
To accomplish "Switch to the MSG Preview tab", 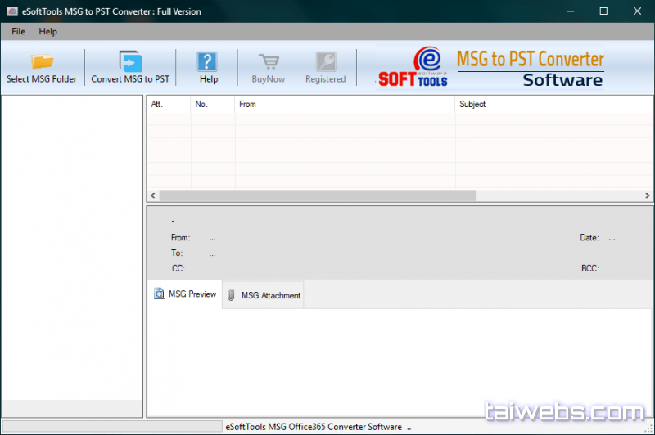I will 185,294.
